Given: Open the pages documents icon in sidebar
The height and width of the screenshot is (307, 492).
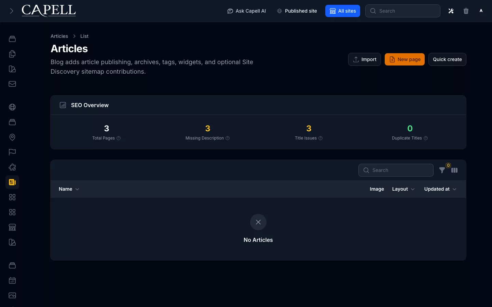Looking at the screenshot, I should (12, 54).
